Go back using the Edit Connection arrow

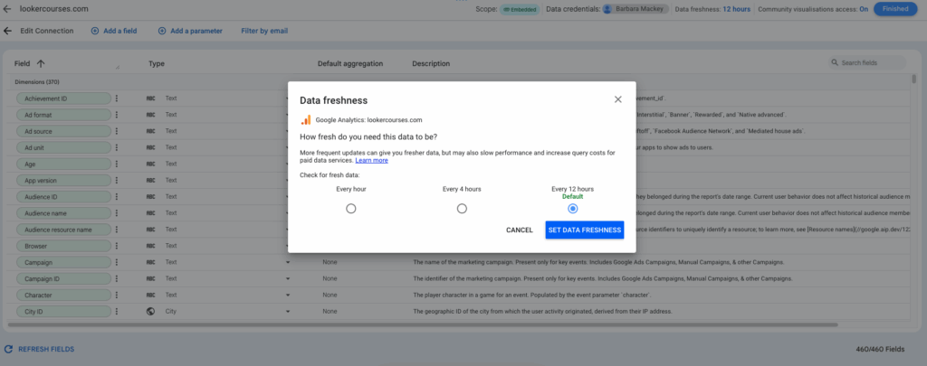8,31
